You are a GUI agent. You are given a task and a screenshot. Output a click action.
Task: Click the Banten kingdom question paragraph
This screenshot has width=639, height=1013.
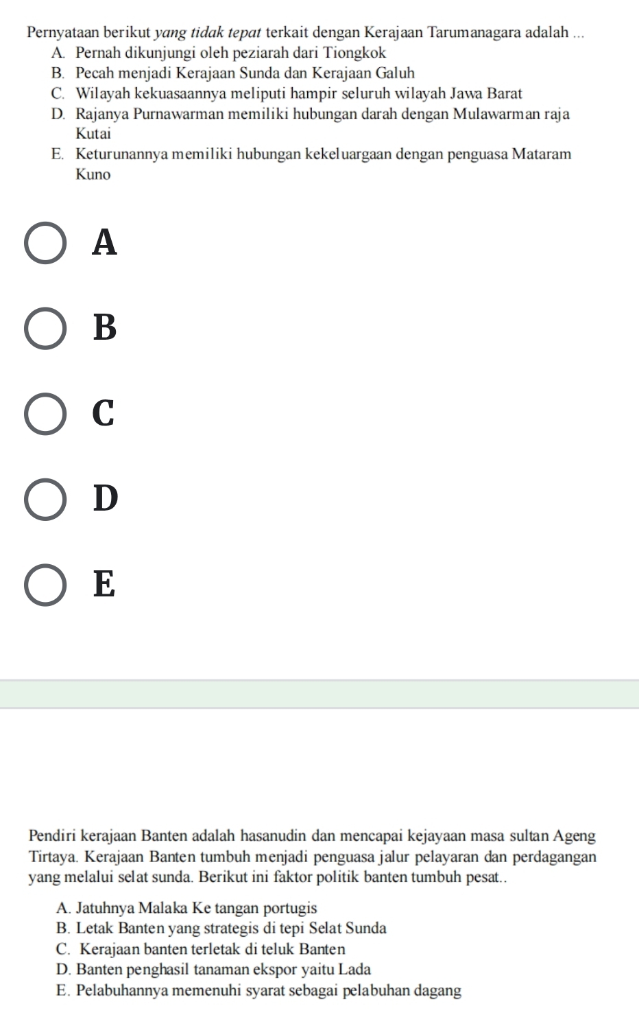tap(313, 857)
